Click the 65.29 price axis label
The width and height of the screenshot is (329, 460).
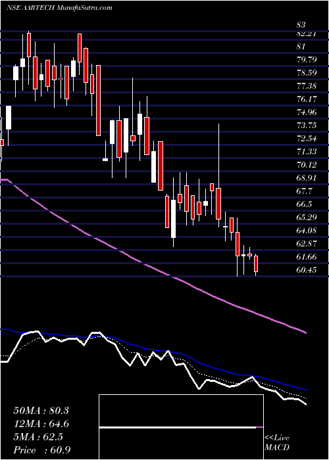pos(306,218)
